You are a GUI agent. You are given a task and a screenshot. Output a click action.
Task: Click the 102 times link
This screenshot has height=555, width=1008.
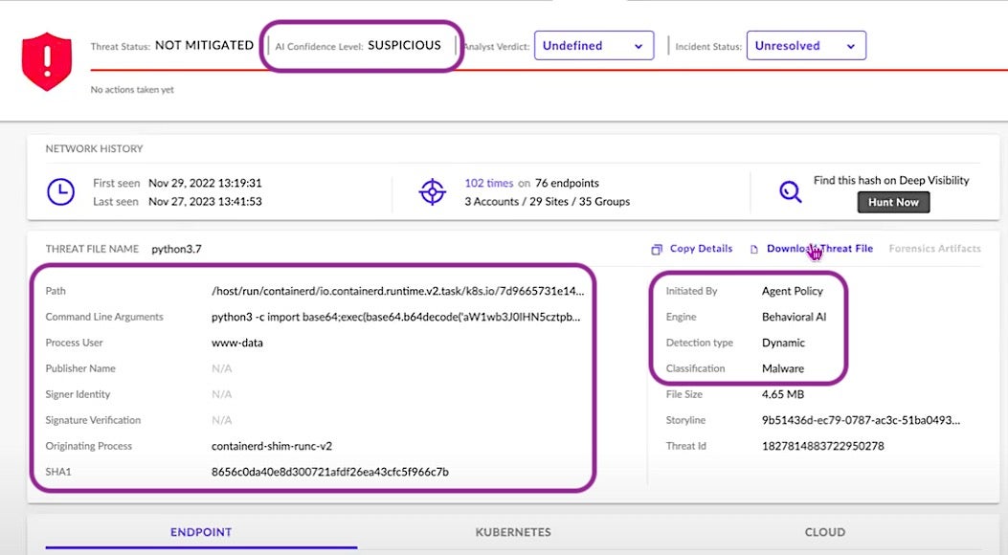(488, 183)
